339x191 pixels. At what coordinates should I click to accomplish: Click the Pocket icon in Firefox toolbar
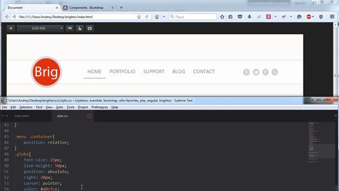pos(240,16)
